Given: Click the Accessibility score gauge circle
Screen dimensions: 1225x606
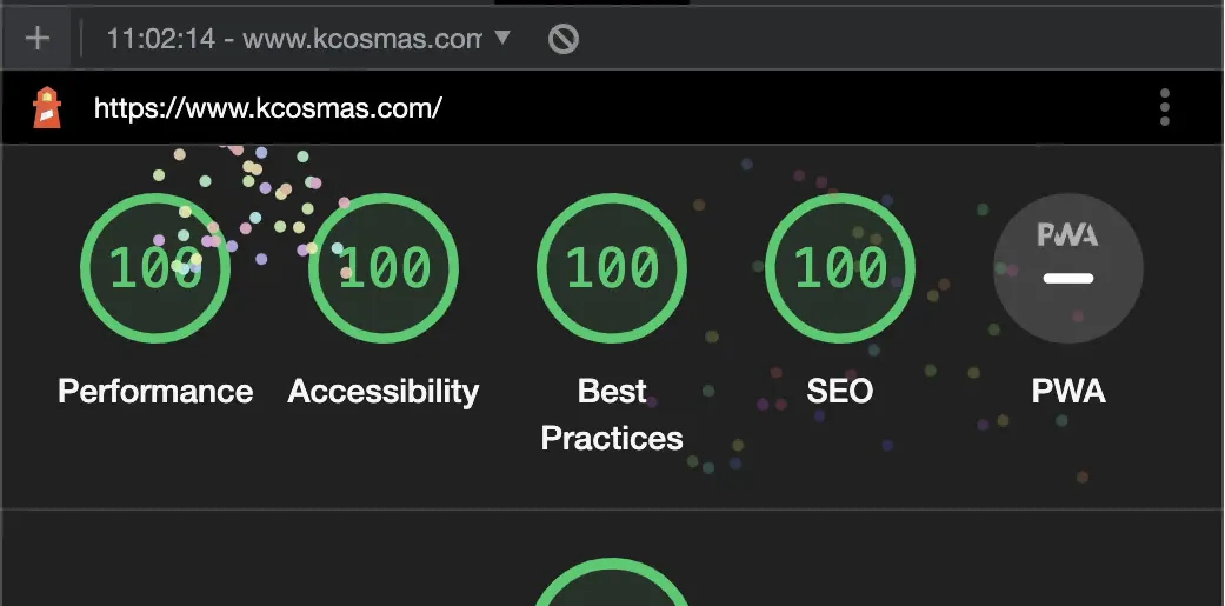Looking at the screenshot, I should click(x=384, y=268).
